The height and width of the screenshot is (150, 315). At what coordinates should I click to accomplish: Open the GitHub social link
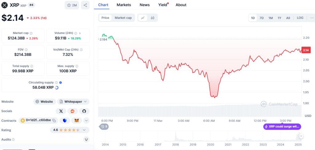(84, 111)
